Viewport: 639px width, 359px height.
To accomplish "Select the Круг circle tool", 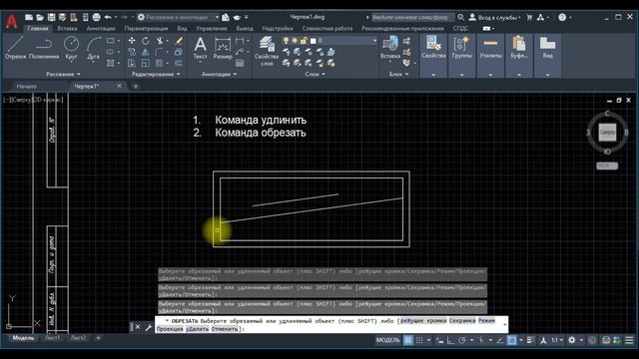I will tap(71, 48).
